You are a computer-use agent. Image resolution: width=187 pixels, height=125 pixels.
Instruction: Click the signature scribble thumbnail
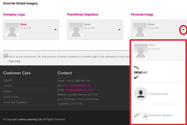click(141, 115)
